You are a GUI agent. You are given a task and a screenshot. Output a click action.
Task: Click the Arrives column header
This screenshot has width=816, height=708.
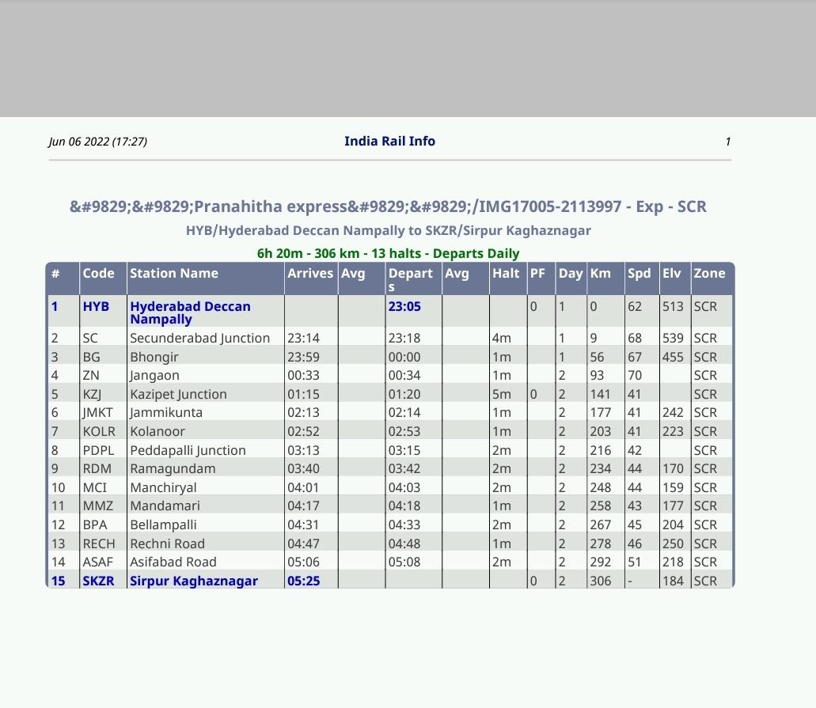pyautogui.click(x=310, y=273)
